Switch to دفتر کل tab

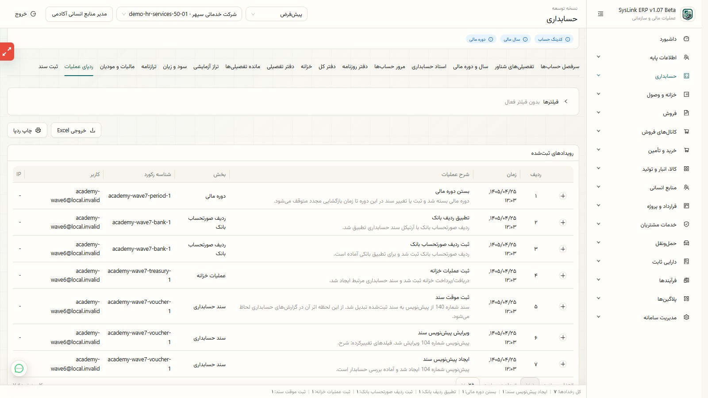327,67
